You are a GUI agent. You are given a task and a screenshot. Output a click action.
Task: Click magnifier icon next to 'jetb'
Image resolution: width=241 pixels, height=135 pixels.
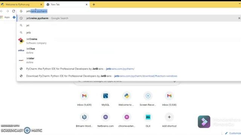21,33
